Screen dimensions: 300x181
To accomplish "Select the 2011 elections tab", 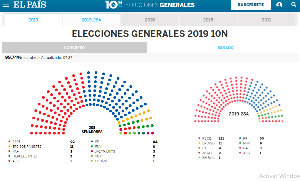I will pyautogui.click(x=266, y=19).
